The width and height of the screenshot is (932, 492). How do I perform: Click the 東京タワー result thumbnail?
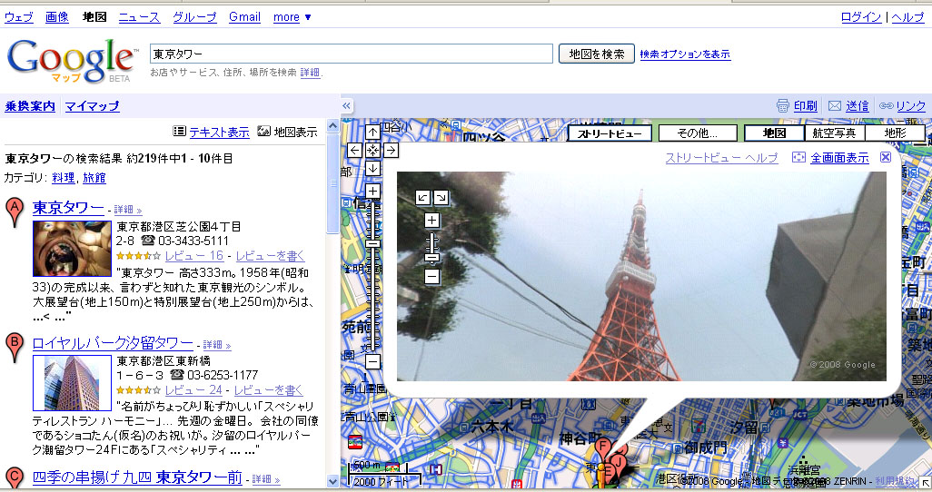pyautogui.click(x=72, y=249)
